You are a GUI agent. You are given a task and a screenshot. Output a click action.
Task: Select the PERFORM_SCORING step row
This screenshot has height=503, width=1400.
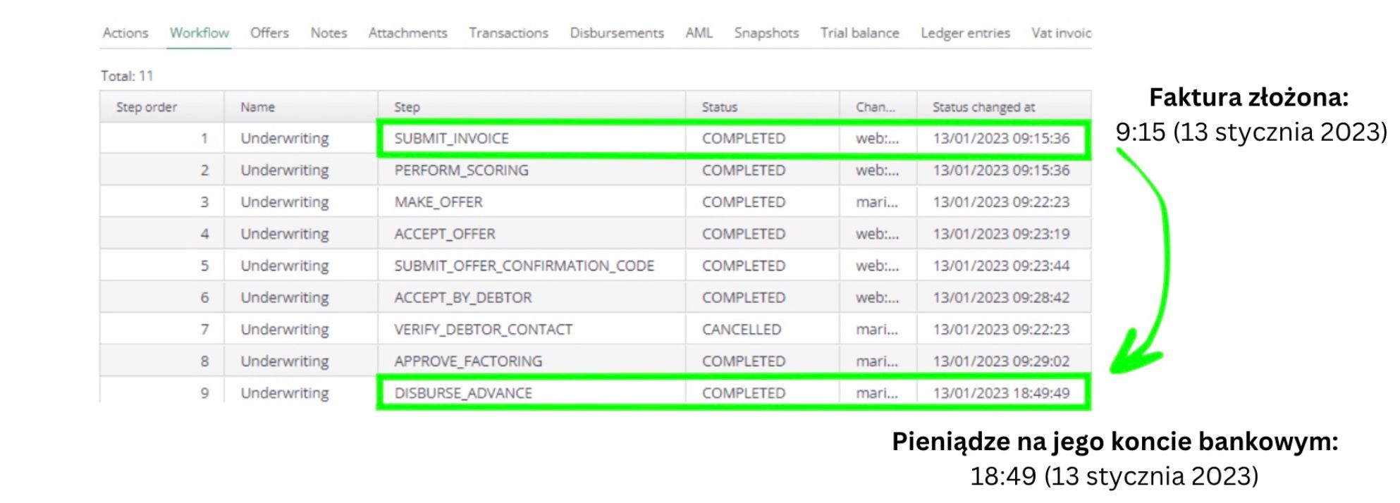point(461,170)
